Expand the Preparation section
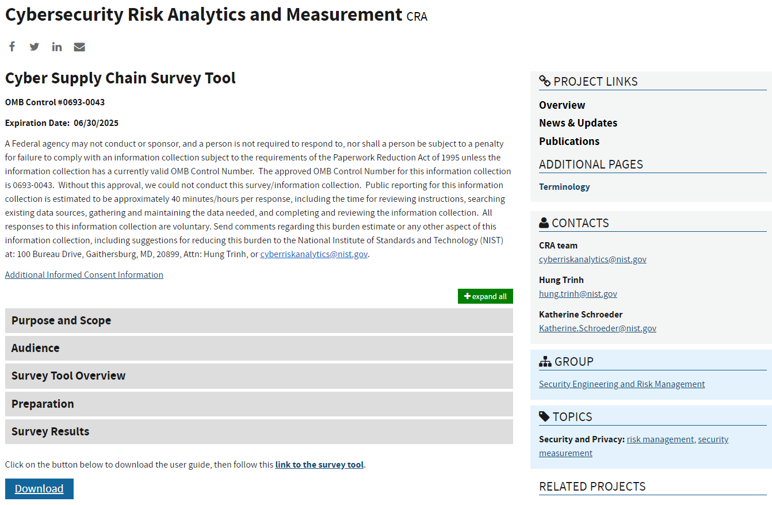Image resolution: width=772 pixels, height=505 pixels. coord(259,404)
